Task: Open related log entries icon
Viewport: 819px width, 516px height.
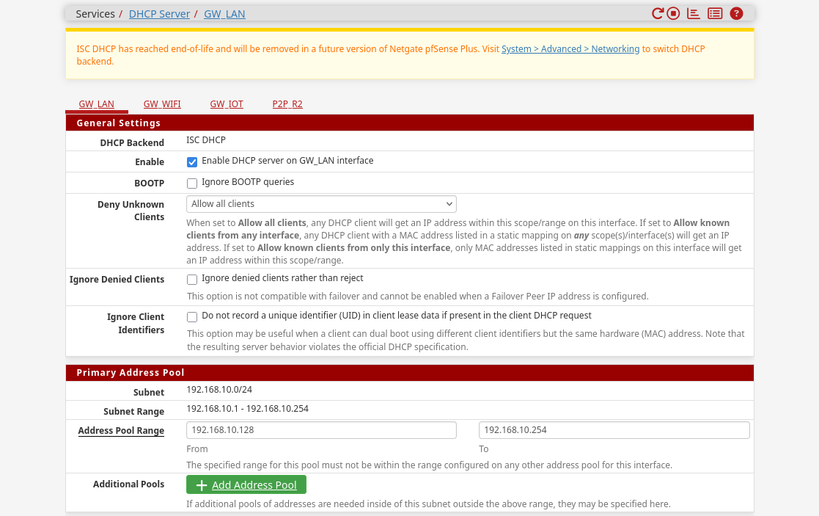Action: (x=715, y=14)
